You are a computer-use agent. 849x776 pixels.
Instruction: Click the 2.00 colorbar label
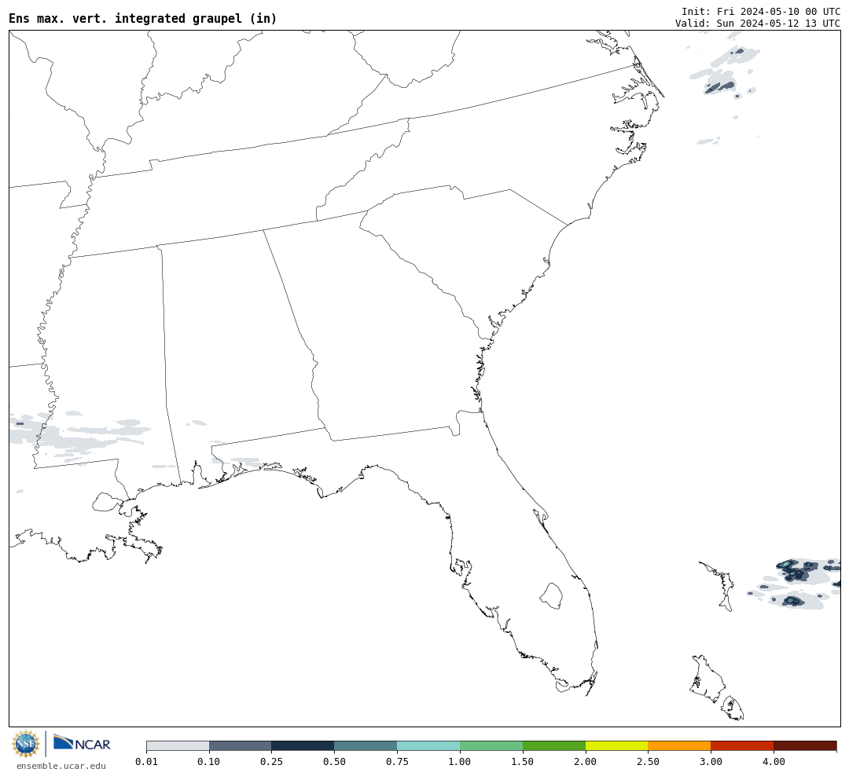click(586, 761)
